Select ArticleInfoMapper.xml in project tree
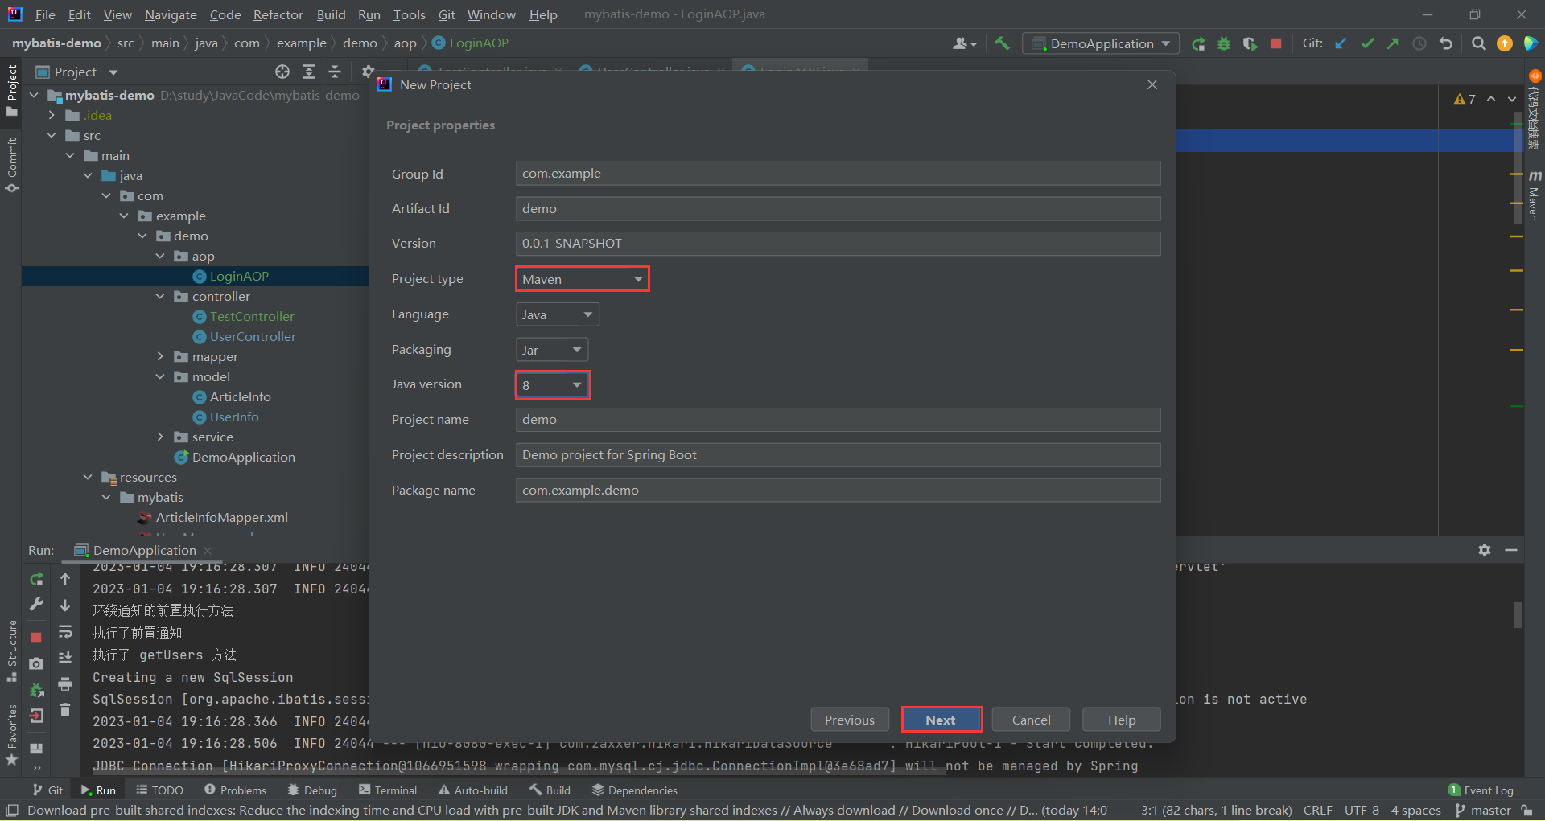Screen dimensions: 1545x821 coord(221,517)
